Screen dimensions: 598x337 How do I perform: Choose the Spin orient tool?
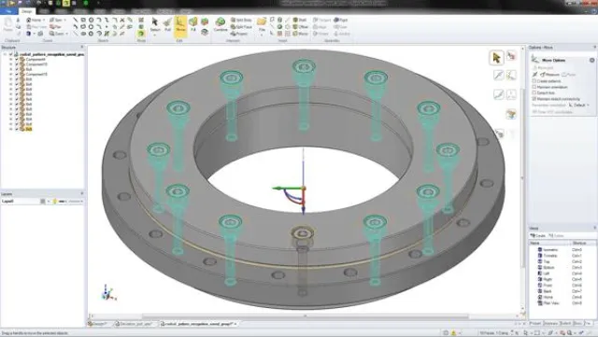[x=56, y=20]
